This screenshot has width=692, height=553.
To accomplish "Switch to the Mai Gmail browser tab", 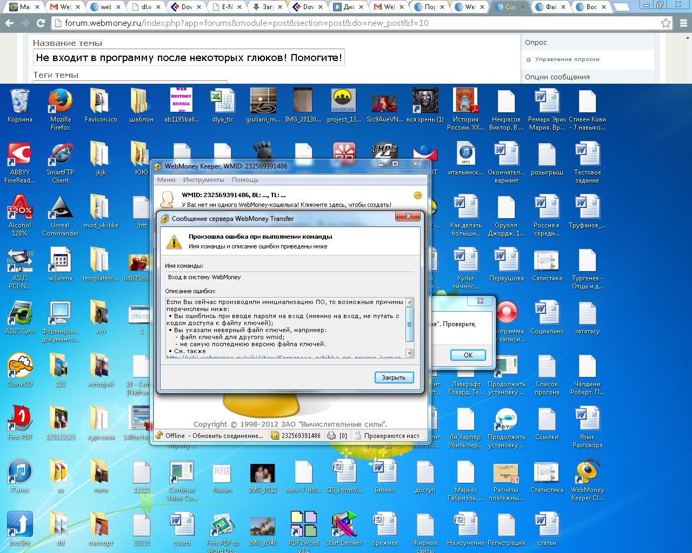I will pos(24,7).
